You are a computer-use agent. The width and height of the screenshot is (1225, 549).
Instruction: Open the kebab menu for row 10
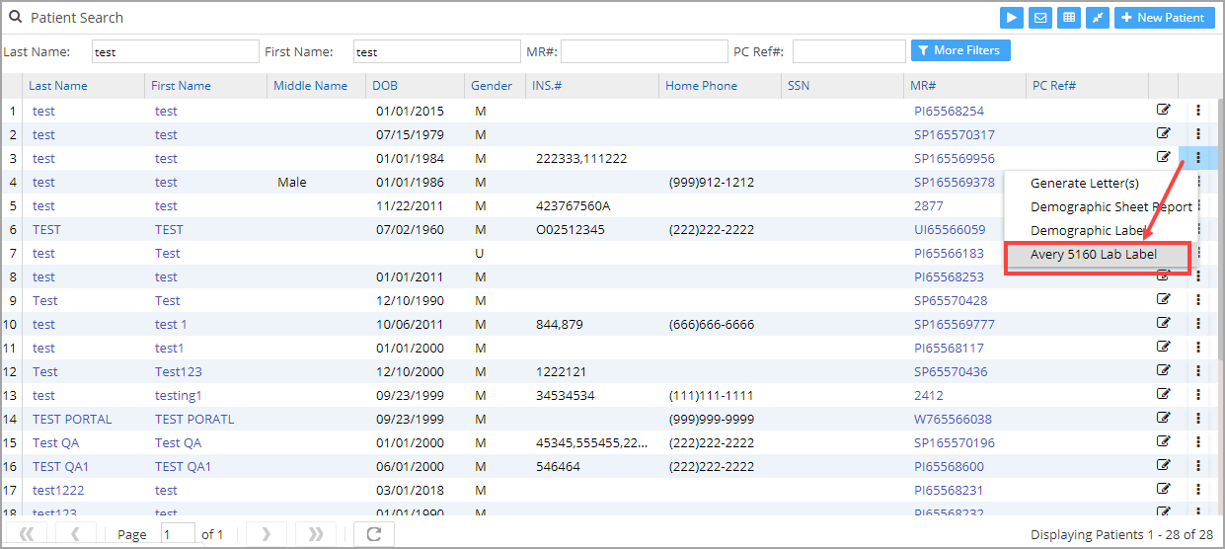click(x=1198, y=324)
